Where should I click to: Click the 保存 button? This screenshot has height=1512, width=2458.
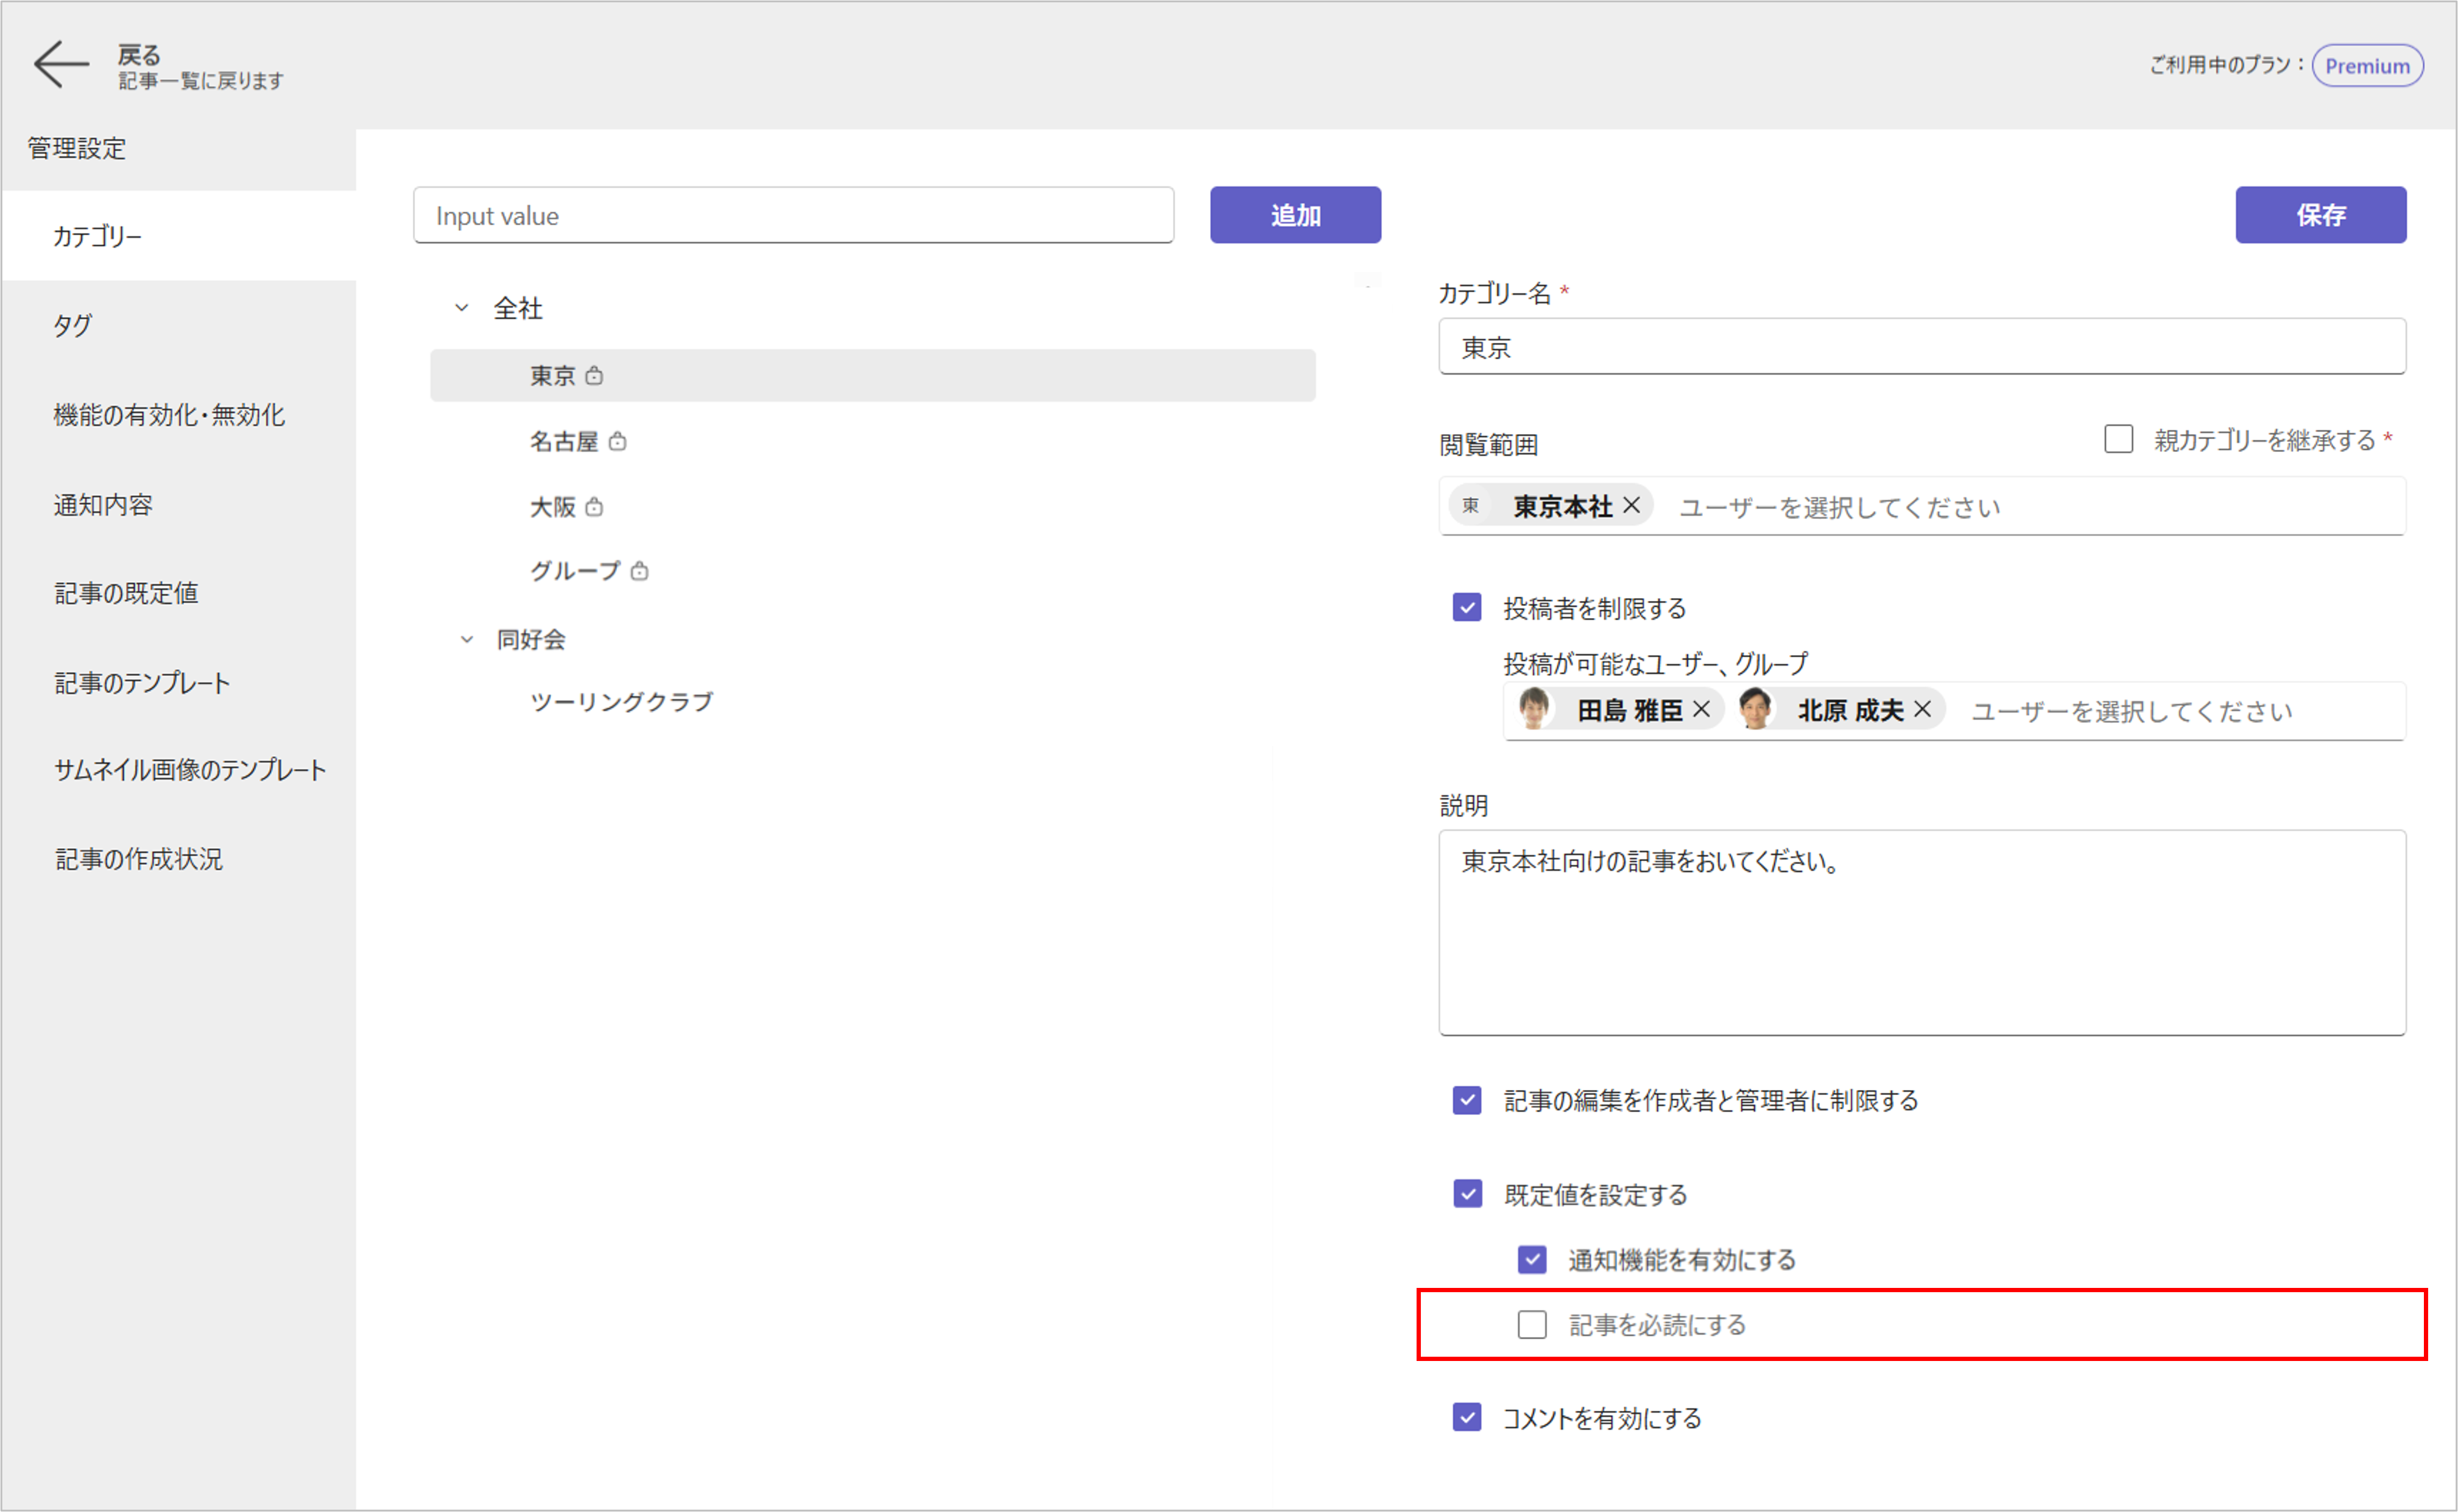tap(2320, 215)
